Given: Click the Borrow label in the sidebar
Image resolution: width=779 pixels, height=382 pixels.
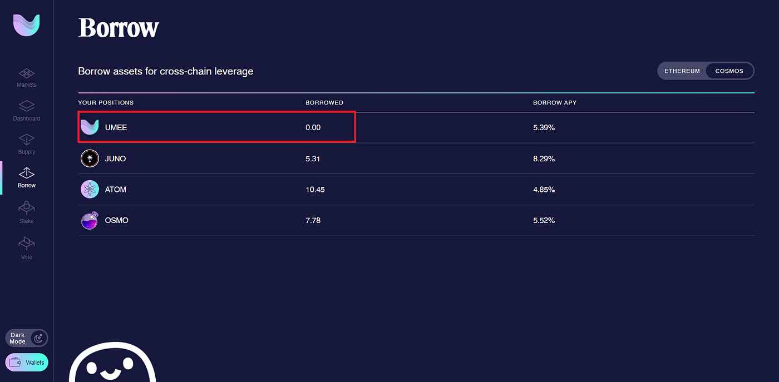Looking at the screenshot, I should click(x=27, y=186).
